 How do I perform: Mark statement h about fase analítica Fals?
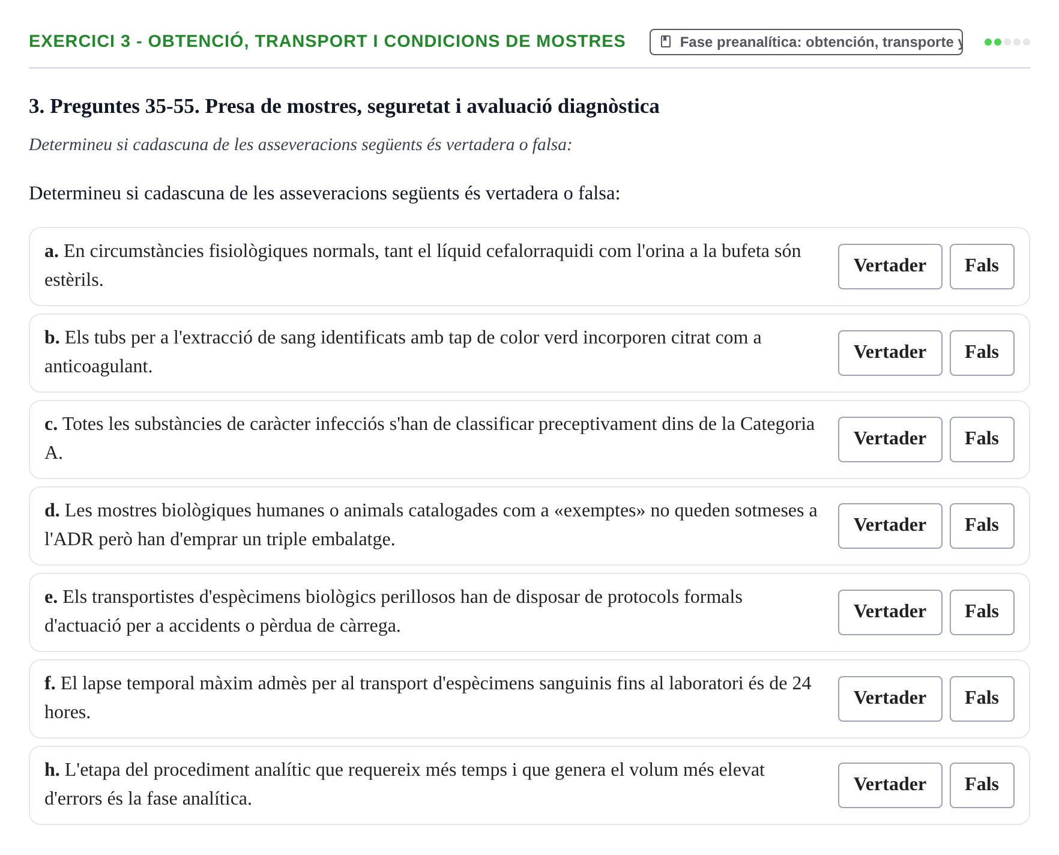point(982,785)
